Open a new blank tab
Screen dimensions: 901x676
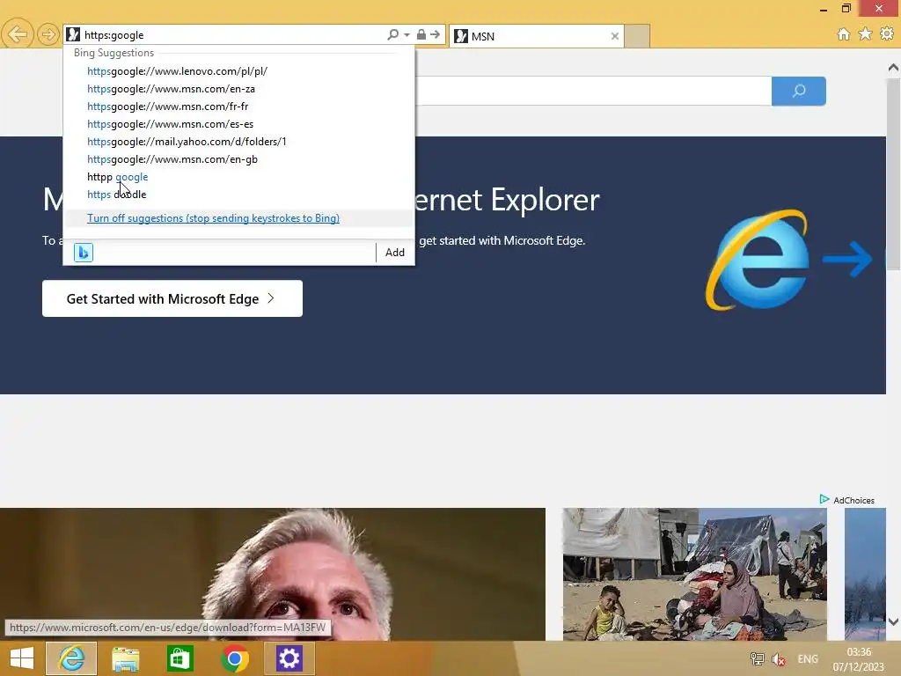point(637,36)
